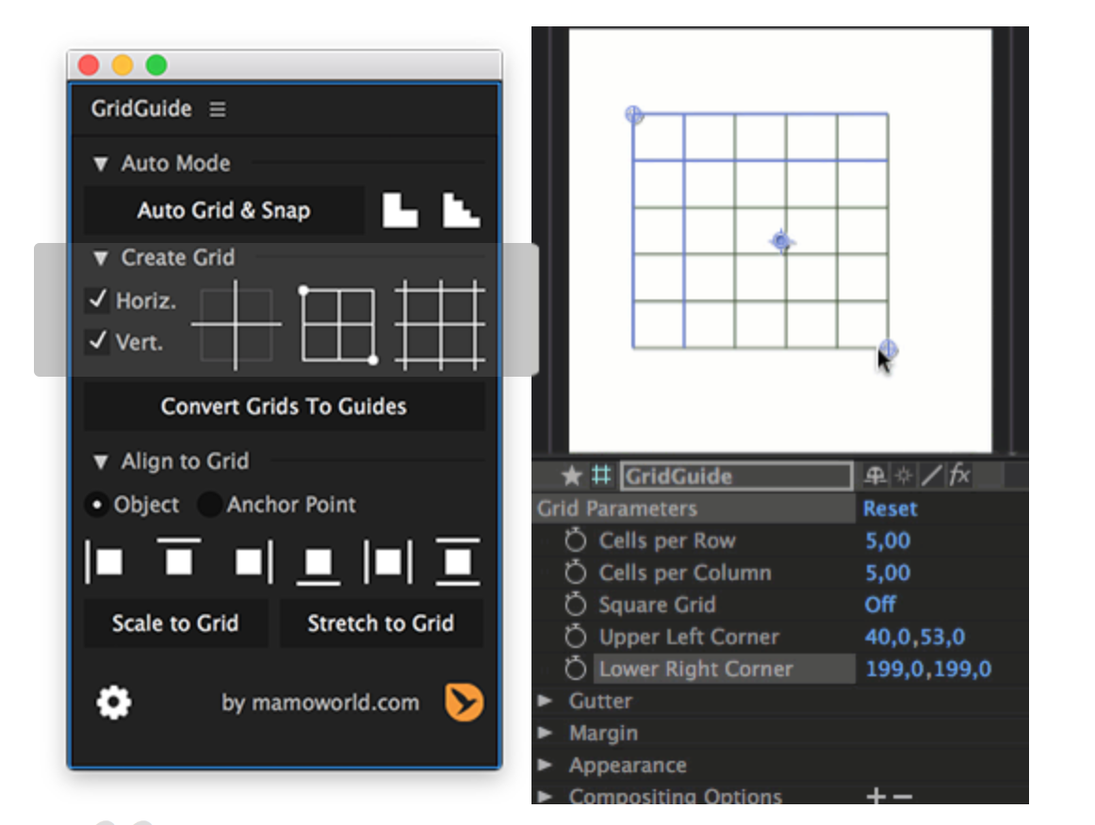The height and width of the screenshot is (825, 1095).
Task: Click the GridGuide layer name field
Action: [735, 477]
